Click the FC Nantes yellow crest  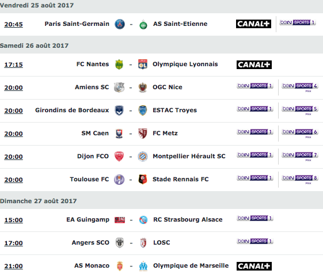[119, 64]
